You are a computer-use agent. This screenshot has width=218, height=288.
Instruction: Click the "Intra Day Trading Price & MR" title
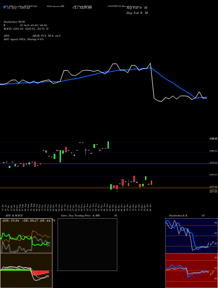tap(80, 216)
